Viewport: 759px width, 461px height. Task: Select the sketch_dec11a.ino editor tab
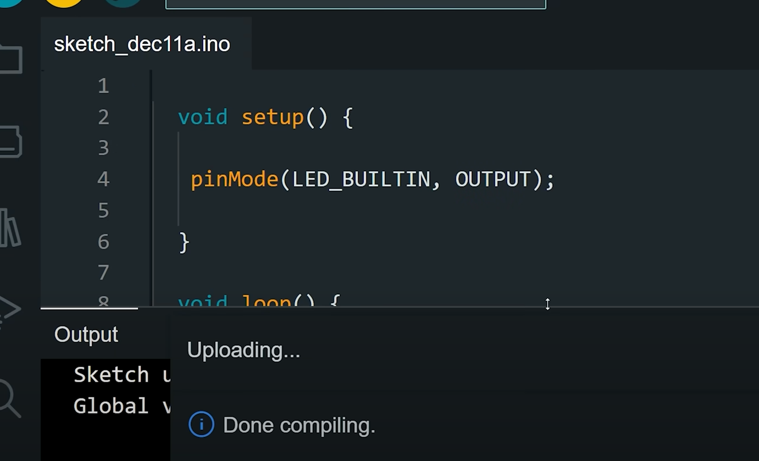[142, 44]
